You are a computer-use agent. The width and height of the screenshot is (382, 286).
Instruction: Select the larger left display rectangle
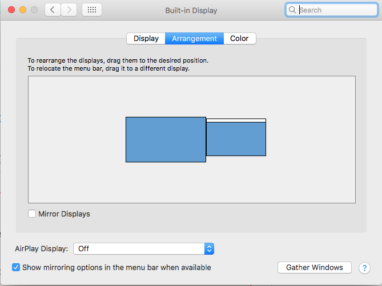click(x=166, y=140)
